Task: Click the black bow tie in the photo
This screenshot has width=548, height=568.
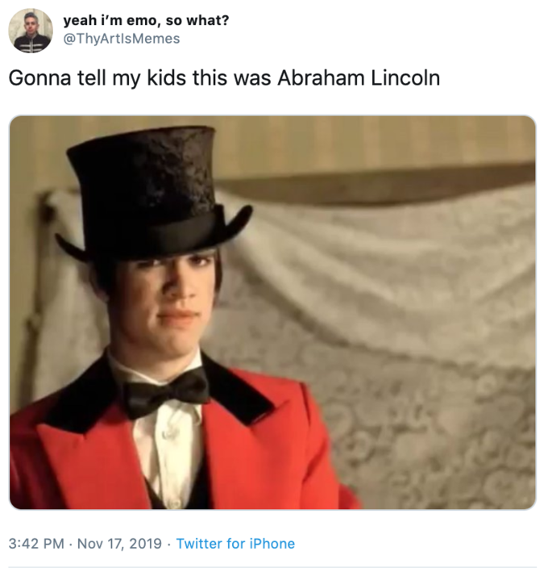Action: 167,394
